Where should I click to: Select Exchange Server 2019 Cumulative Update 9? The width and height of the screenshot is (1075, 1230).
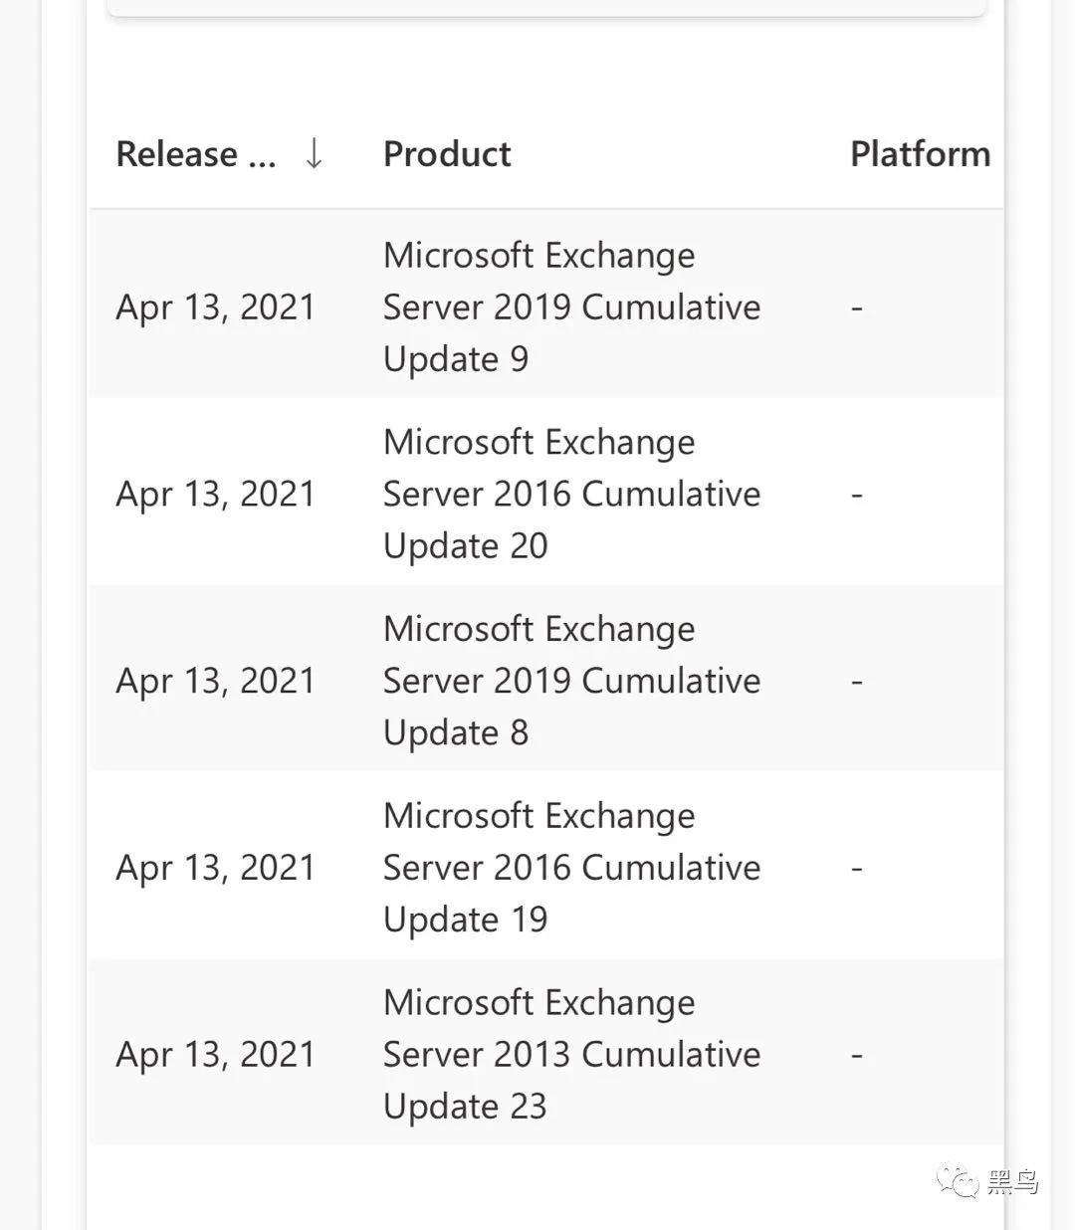click(571, 307)
